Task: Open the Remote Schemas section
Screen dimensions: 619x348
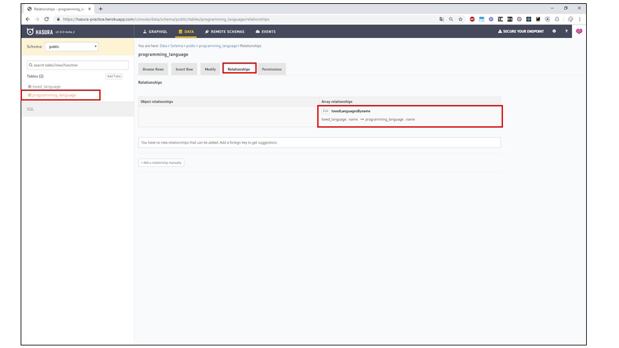Action: pyautogui.click(x=224, y=32)
